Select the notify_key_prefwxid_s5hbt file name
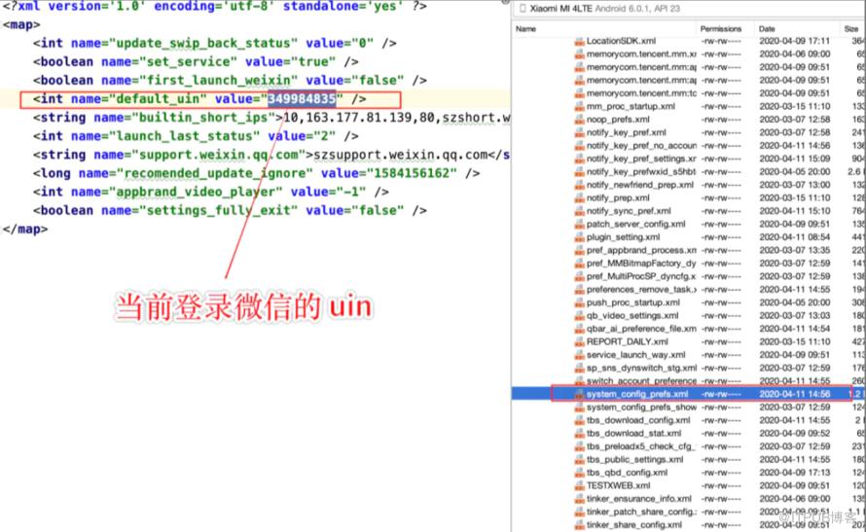This screenshot has height=532, width=866. (641, 171)
